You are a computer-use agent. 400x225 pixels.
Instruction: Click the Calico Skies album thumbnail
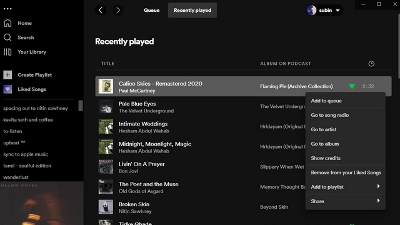(x=106, y=86)
